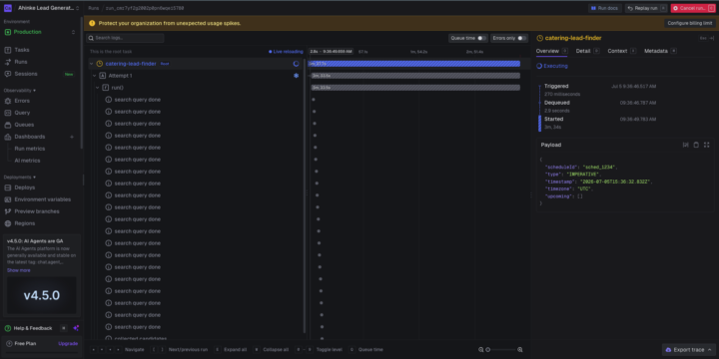Zoom out the timeline with magnifier minus
Screen dimensions: 719x359
coord(481,349)
